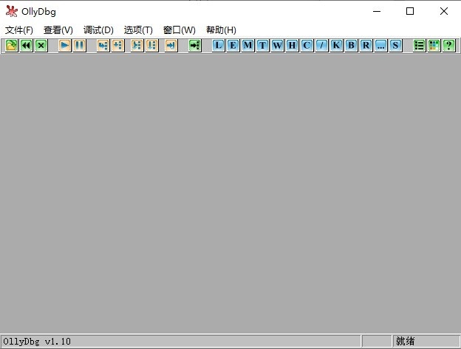Click the Trace over icon

[x=151, y=46]
